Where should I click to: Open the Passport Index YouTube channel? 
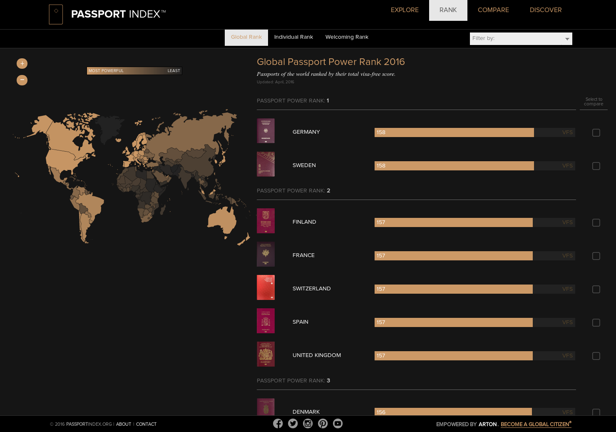click(338, 423)
